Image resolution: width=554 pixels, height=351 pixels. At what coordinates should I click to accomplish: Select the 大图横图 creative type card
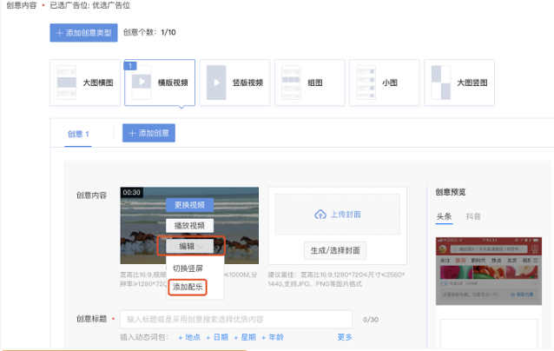(x=85, y=83)
